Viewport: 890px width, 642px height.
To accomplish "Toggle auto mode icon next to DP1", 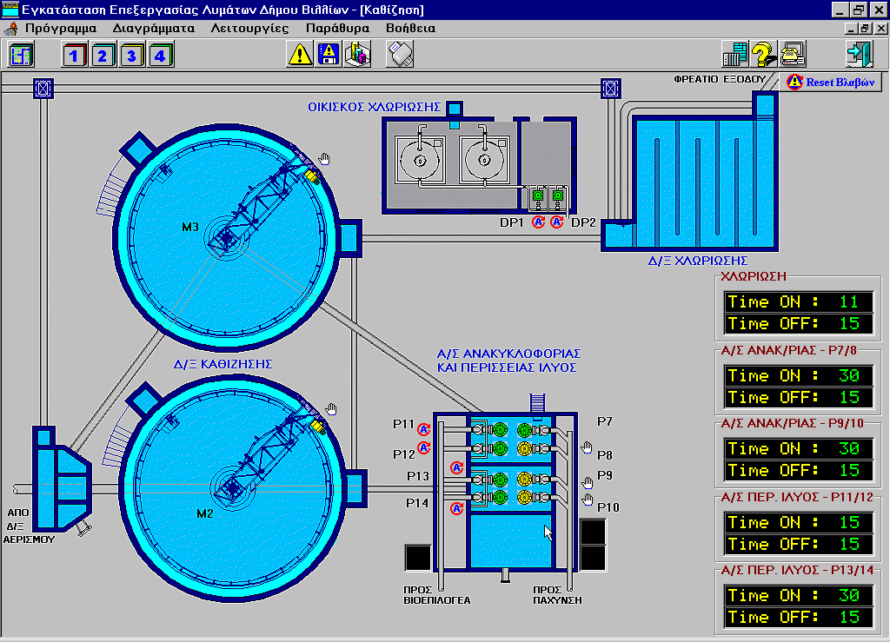I will click(539, 222).
